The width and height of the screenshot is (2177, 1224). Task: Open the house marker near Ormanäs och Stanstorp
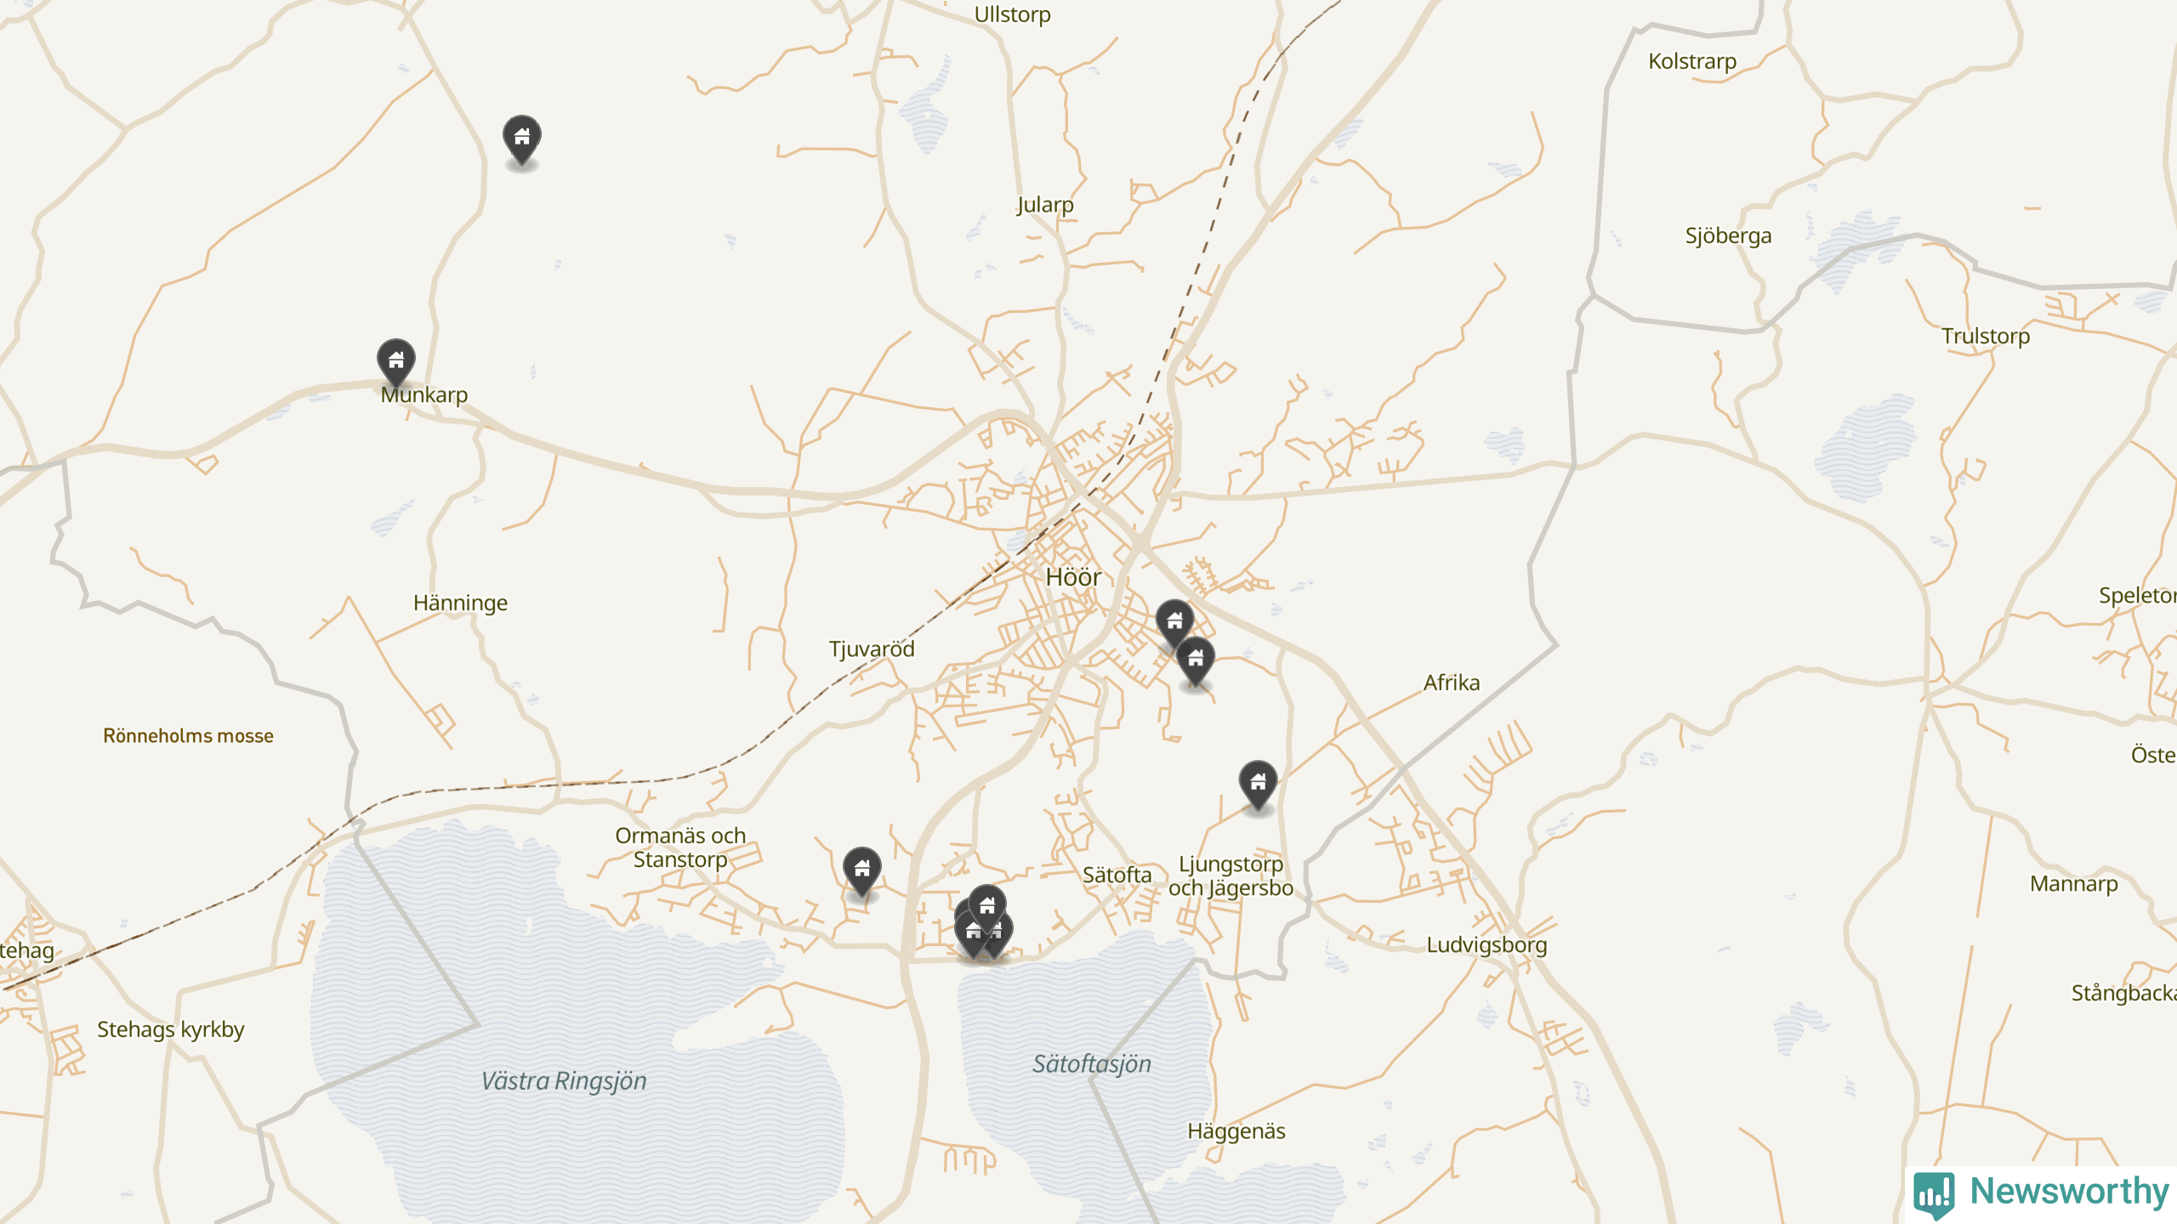click(861, 870)
